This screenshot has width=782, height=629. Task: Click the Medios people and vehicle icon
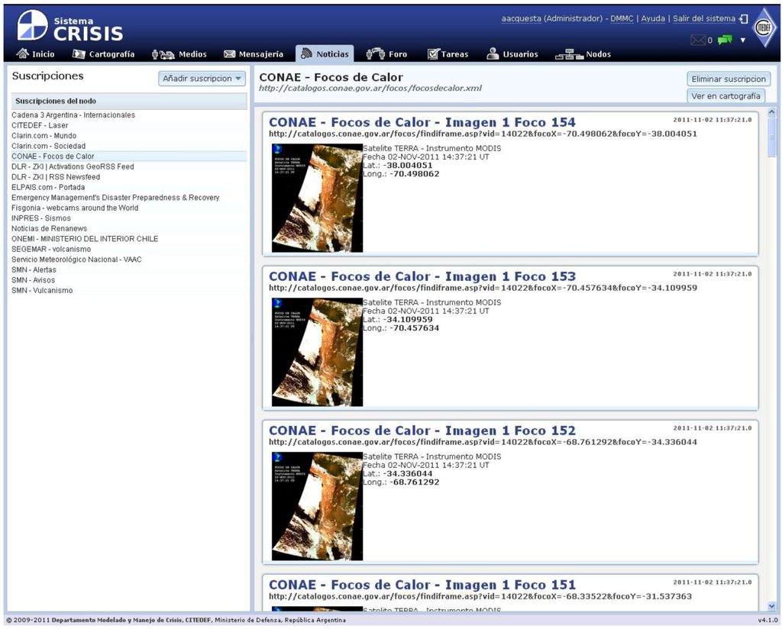[163, 54]
